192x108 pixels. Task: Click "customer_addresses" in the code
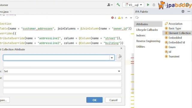click(x=37, y=28)
